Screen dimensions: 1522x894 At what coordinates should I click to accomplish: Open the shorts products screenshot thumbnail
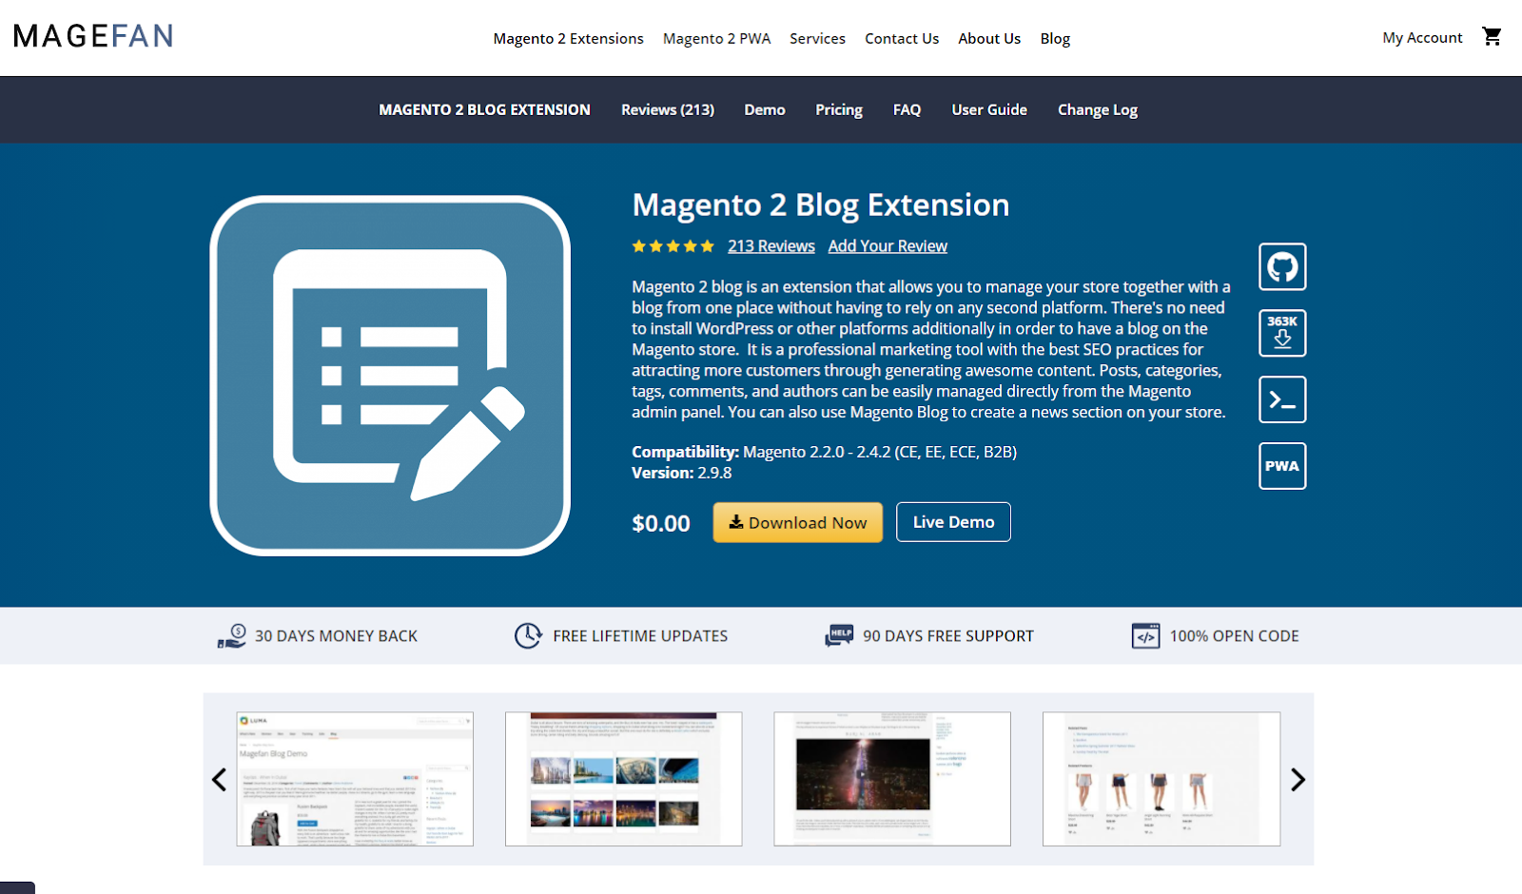pos(1161,779)
